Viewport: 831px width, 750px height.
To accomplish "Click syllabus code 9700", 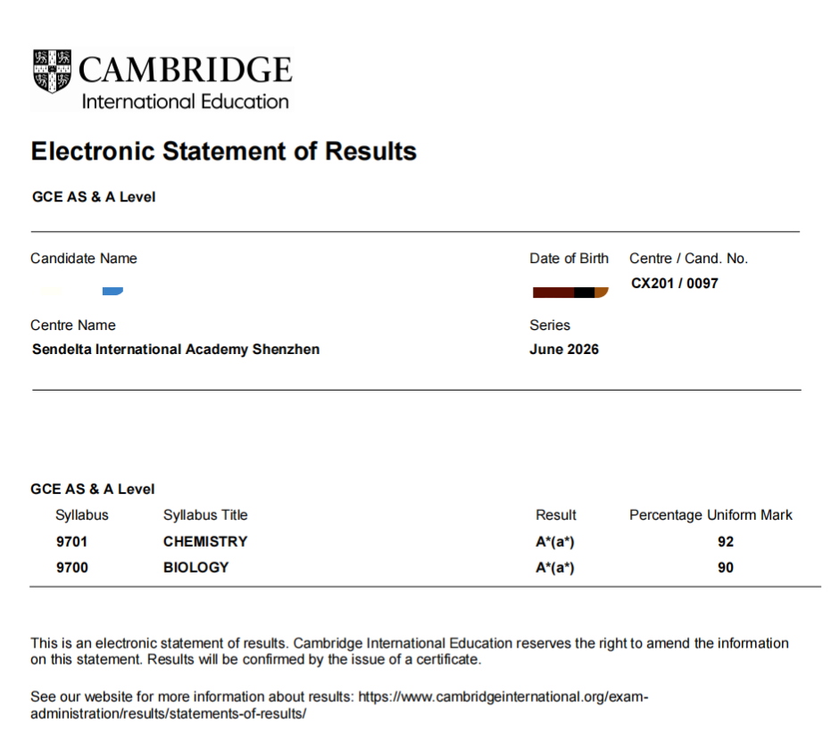I will (72, 568).
